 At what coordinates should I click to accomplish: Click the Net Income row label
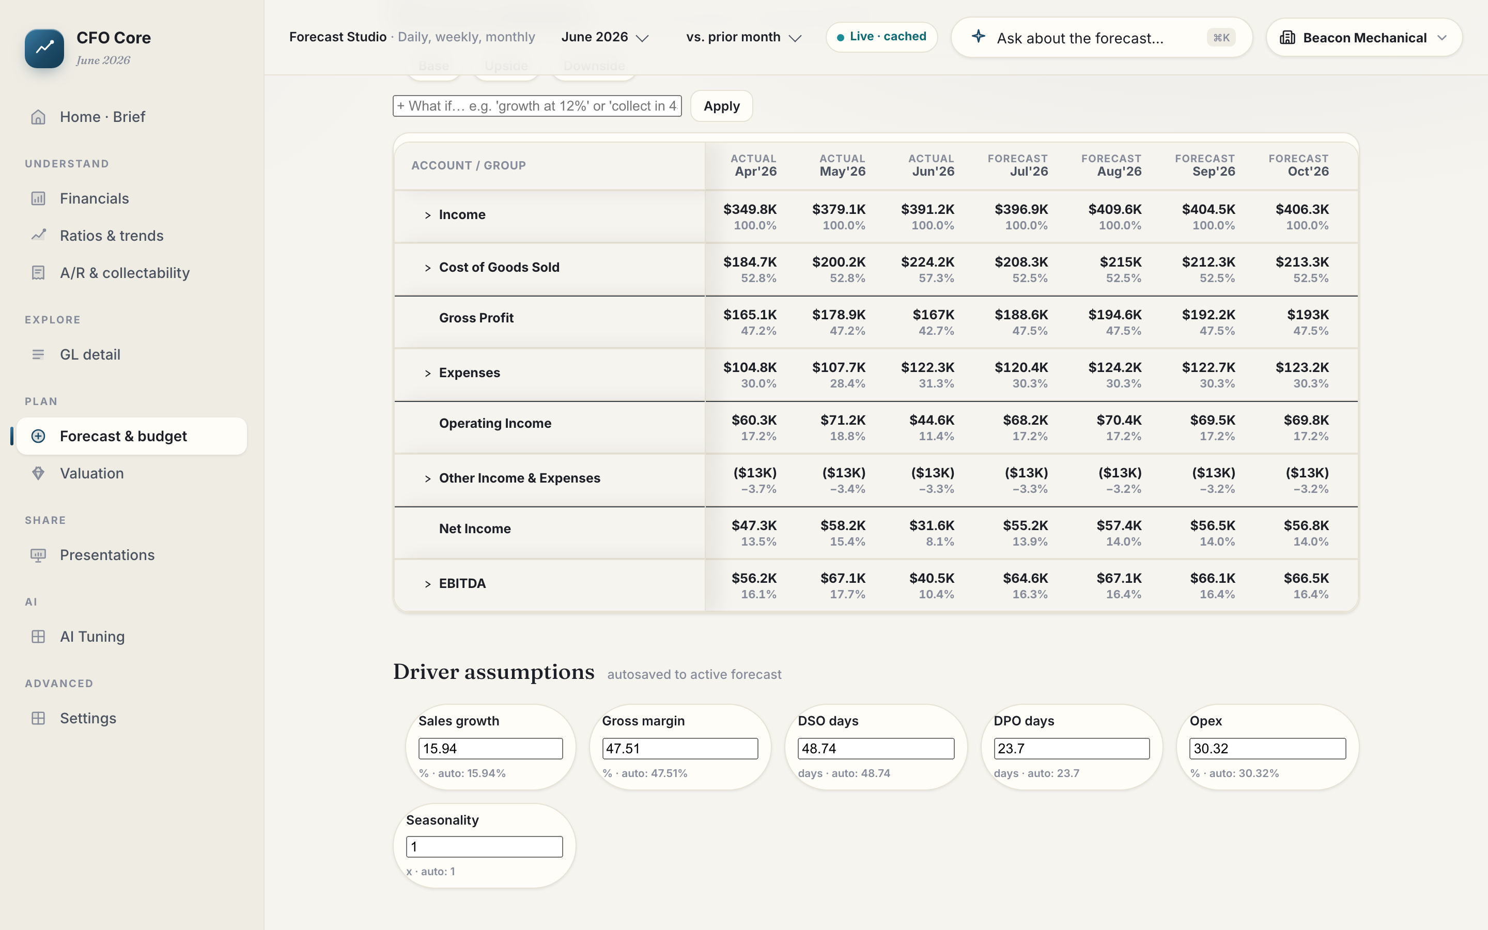point(475,529)
